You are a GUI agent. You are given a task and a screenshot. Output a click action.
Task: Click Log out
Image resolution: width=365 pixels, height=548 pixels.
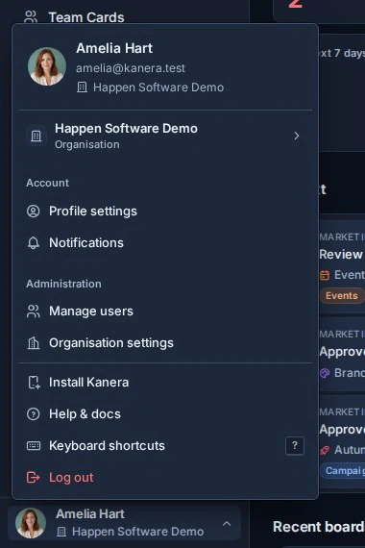[165, 478]
